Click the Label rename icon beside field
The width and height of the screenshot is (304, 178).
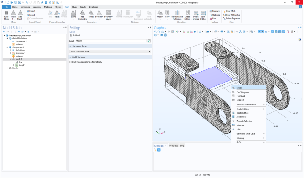(x=149, y=41)
